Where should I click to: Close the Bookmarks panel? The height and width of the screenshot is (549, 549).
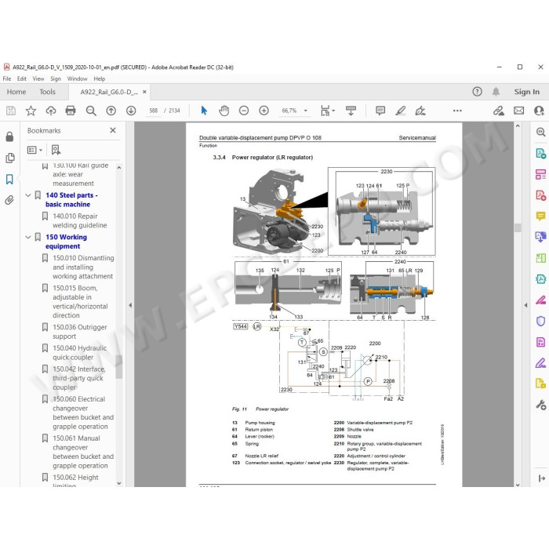pyautogui.click(x=113, y=130)
